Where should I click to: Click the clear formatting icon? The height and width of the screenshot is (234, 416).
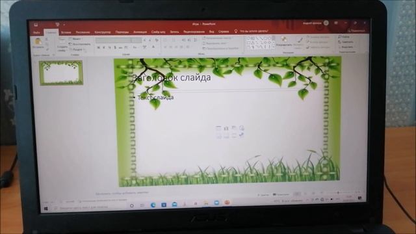coord(157,40)
